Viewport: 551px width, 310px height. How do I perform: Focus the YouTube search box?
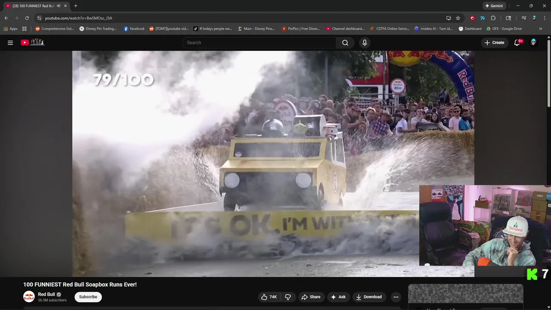259,43
